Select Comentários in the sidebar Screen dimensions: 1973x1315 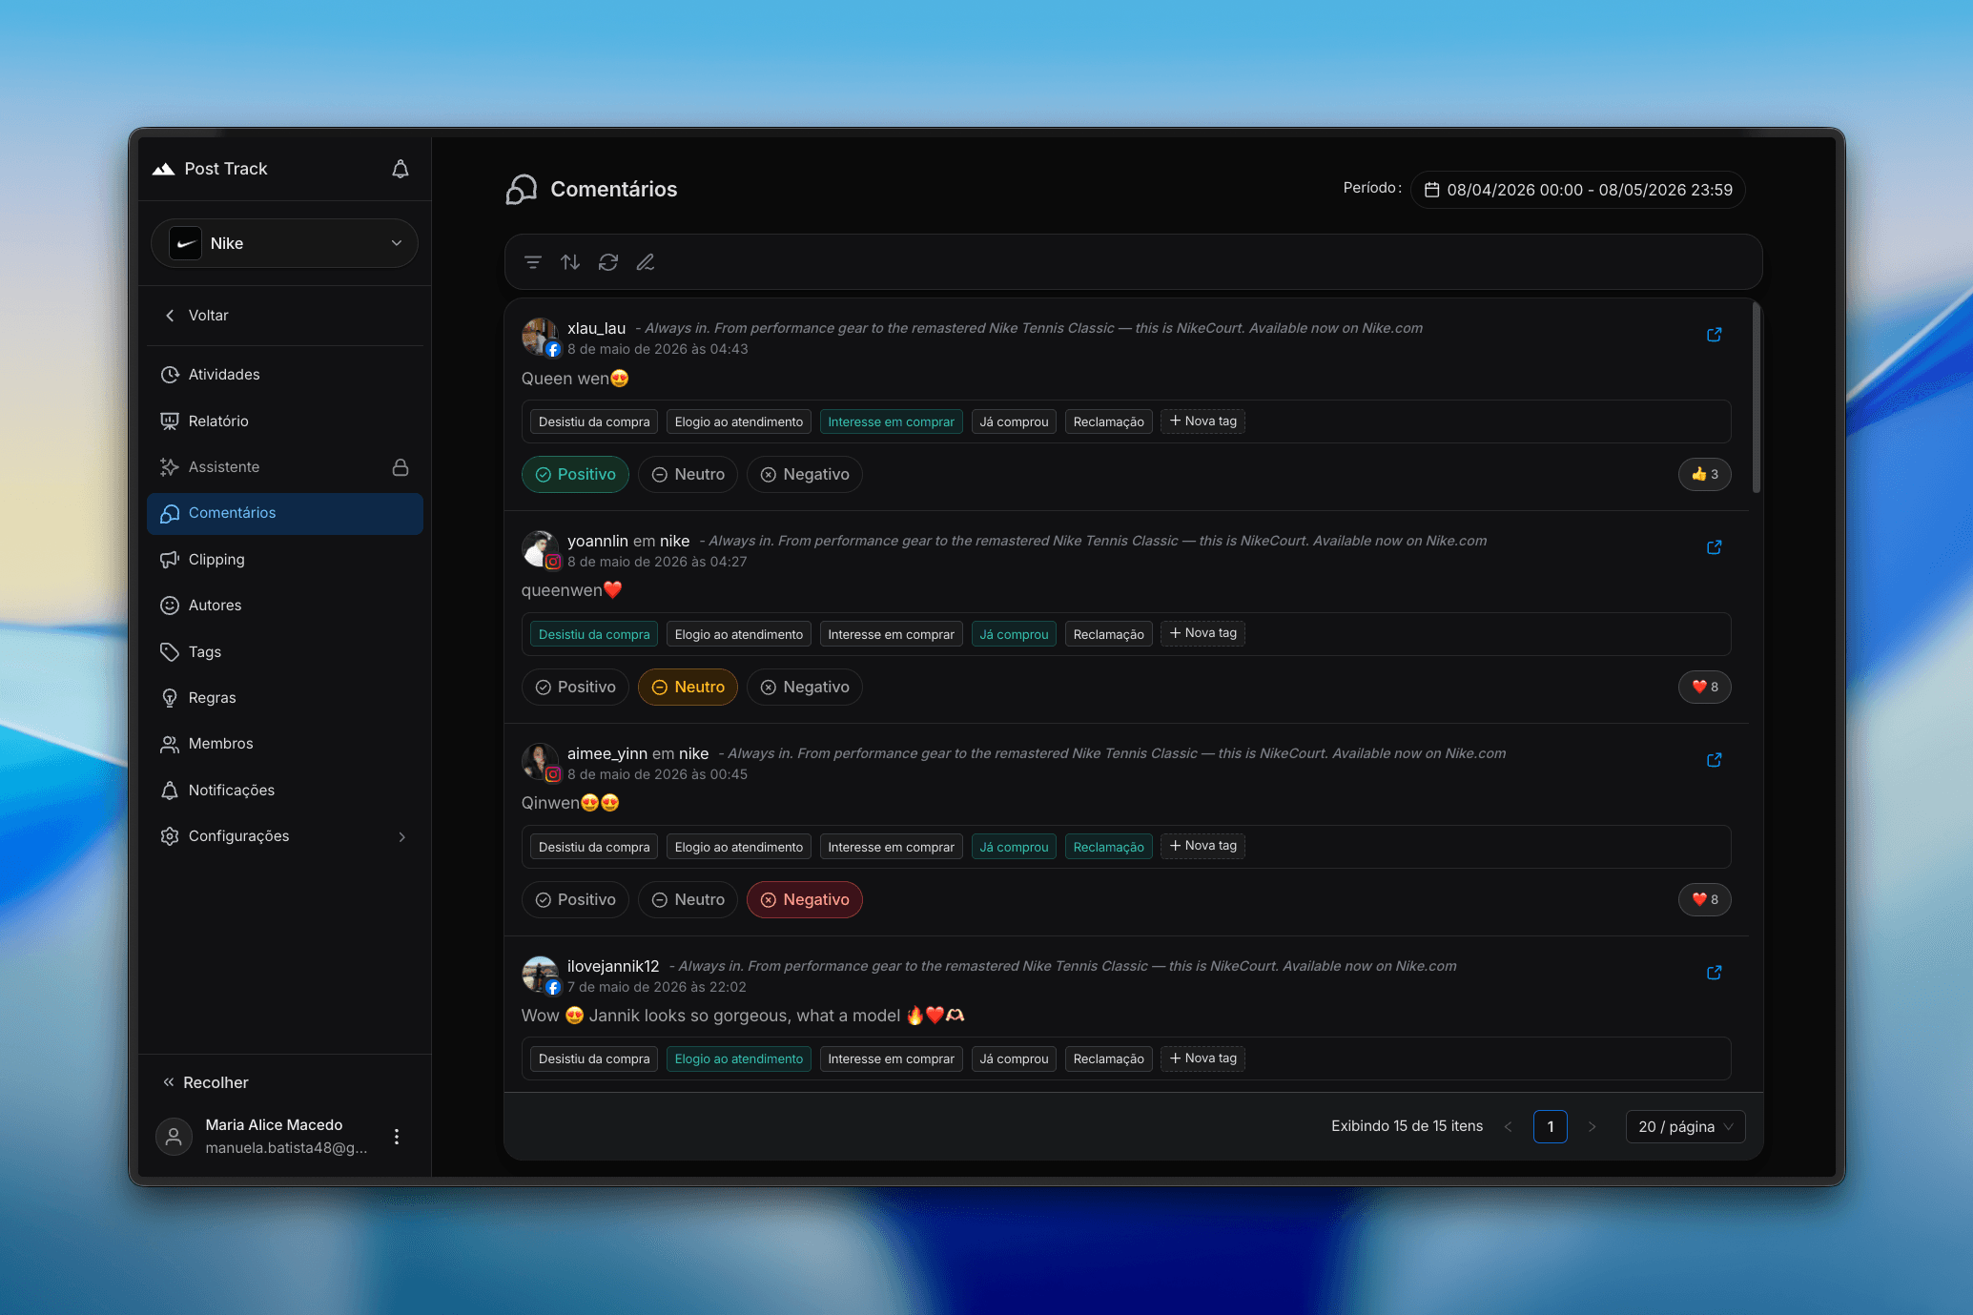[284, 513]
